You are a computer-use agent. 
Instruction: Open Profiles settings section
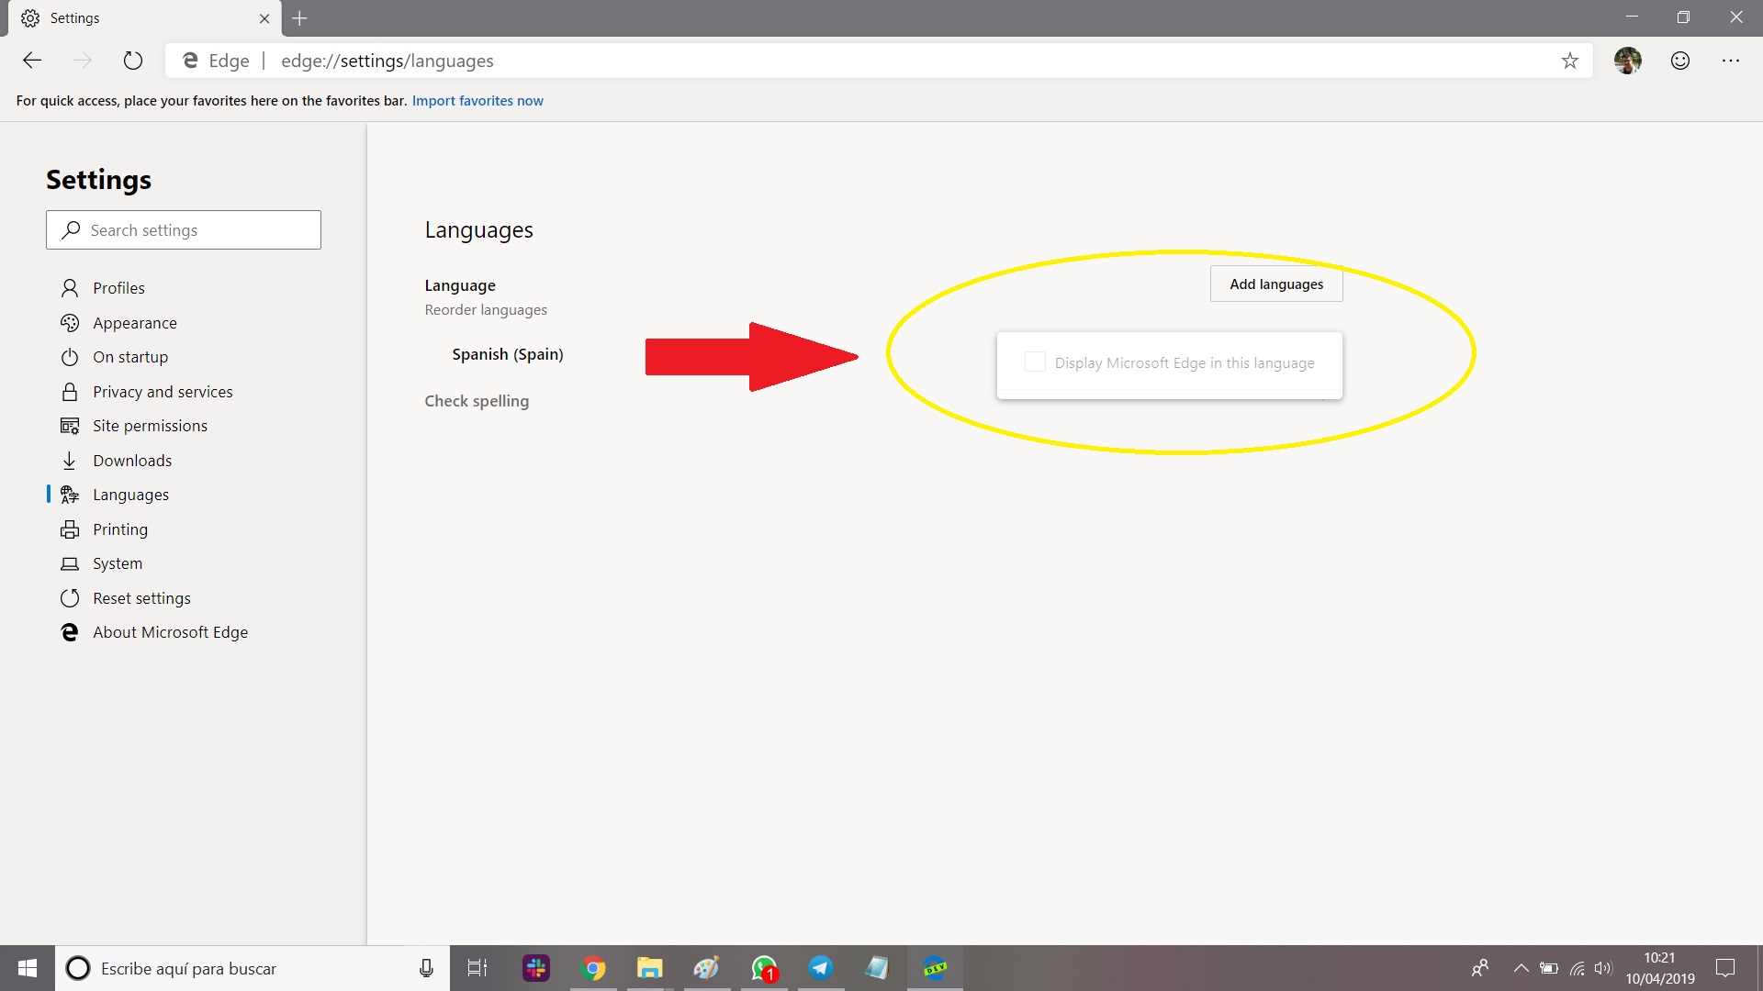[118, 288]
